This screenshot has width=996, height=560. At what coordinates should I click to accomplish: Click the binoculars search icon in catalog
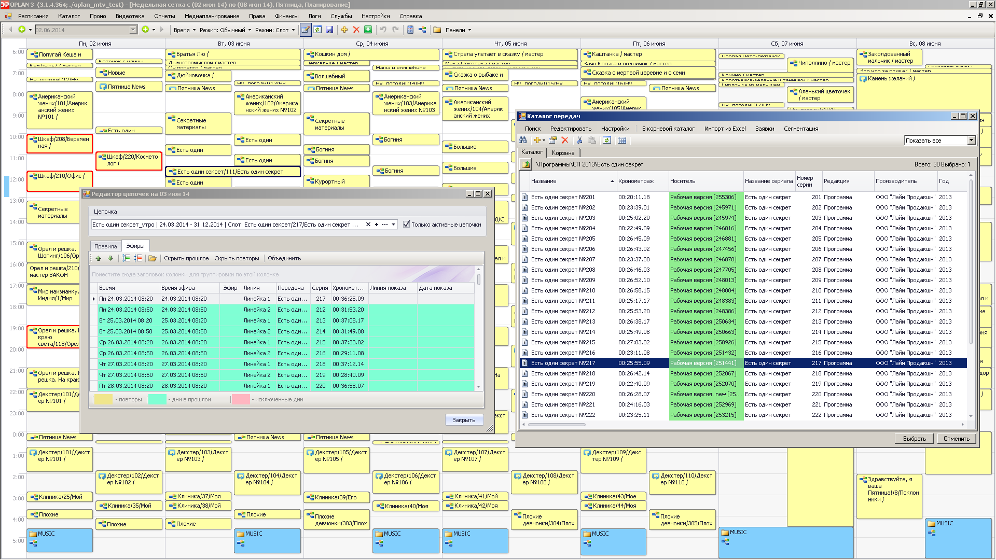pyautogui.click(x=523, y=140)
